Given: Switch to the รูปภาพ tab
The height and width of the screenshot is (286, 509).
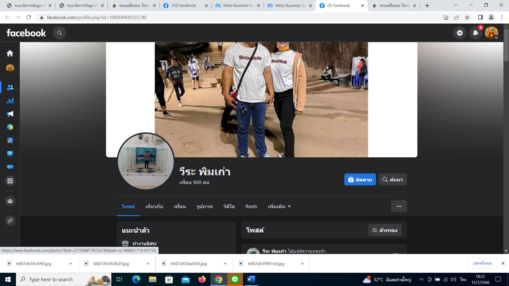Looking at the screenshot, I should [204, 207].
